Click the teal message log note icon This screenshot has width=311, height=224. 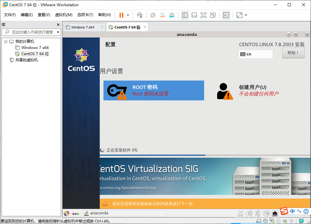coord(301,221)
